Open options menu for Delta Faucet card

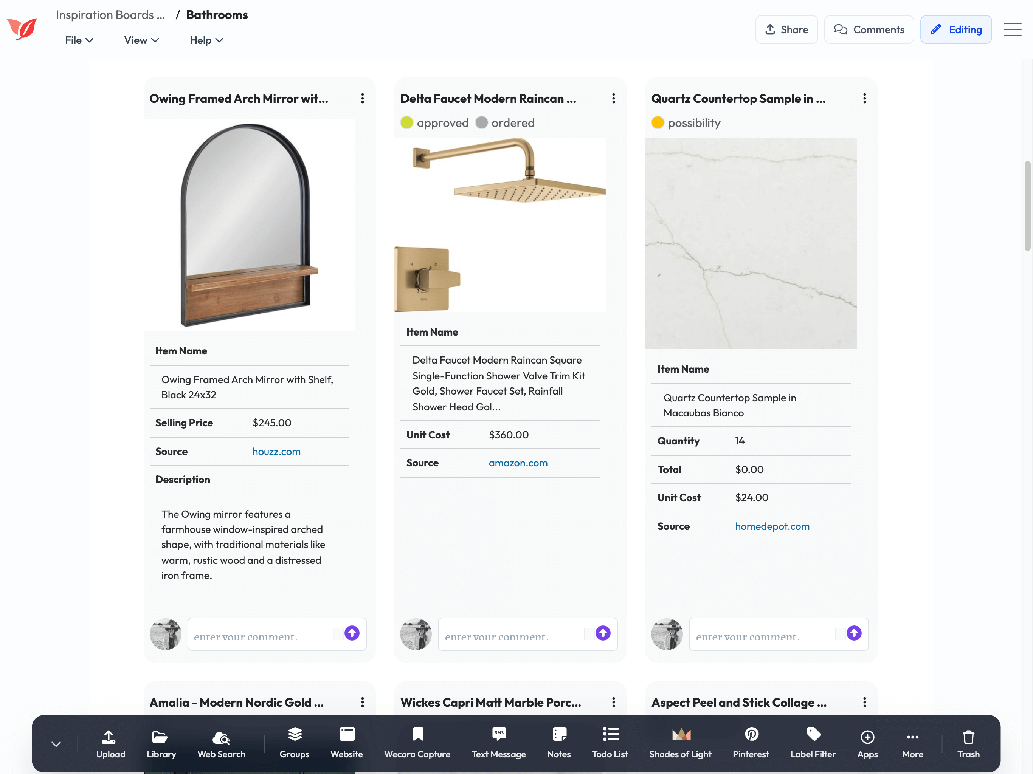pyautogui.click(x=613, y=99)
